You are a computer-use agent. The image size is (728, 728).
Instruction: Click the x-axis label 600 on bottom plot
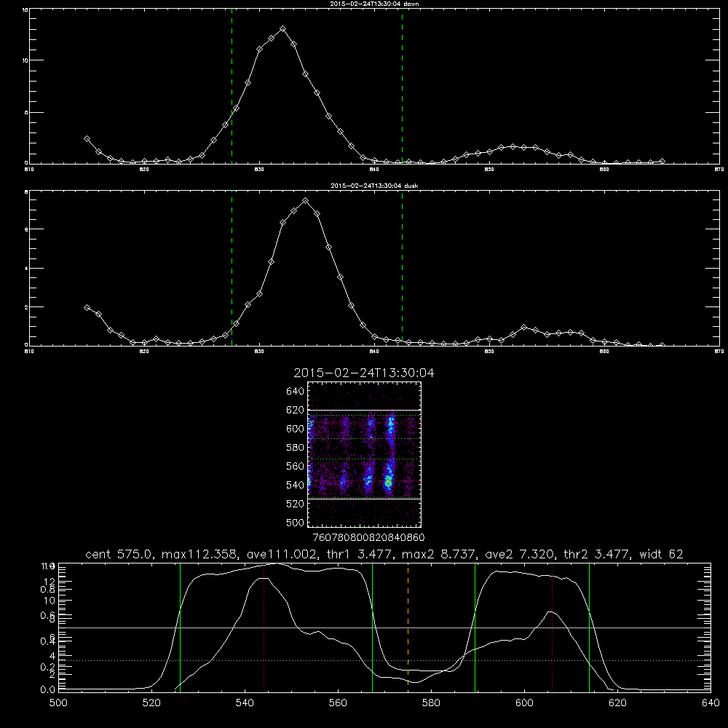click(x=524, y=703)
